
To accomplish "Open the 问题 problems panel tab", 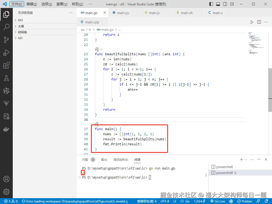I will 88,160.
